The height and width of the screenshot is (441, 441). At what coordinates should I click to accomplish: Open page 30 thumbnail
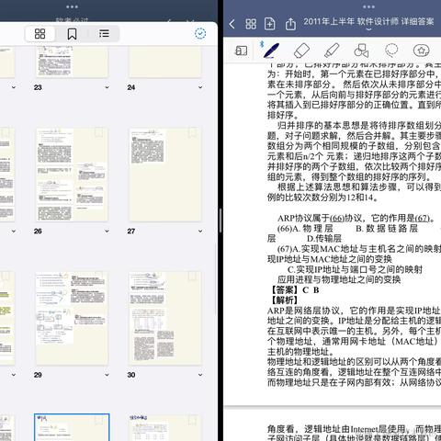pyautogui.click(x=165, y=318)
